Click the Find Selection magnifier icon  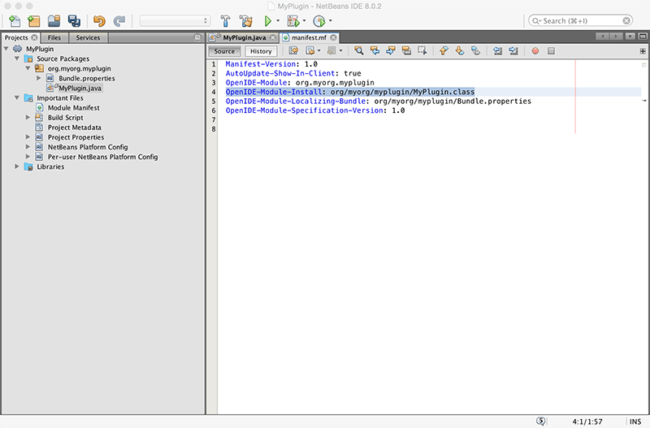coord(359,51)
